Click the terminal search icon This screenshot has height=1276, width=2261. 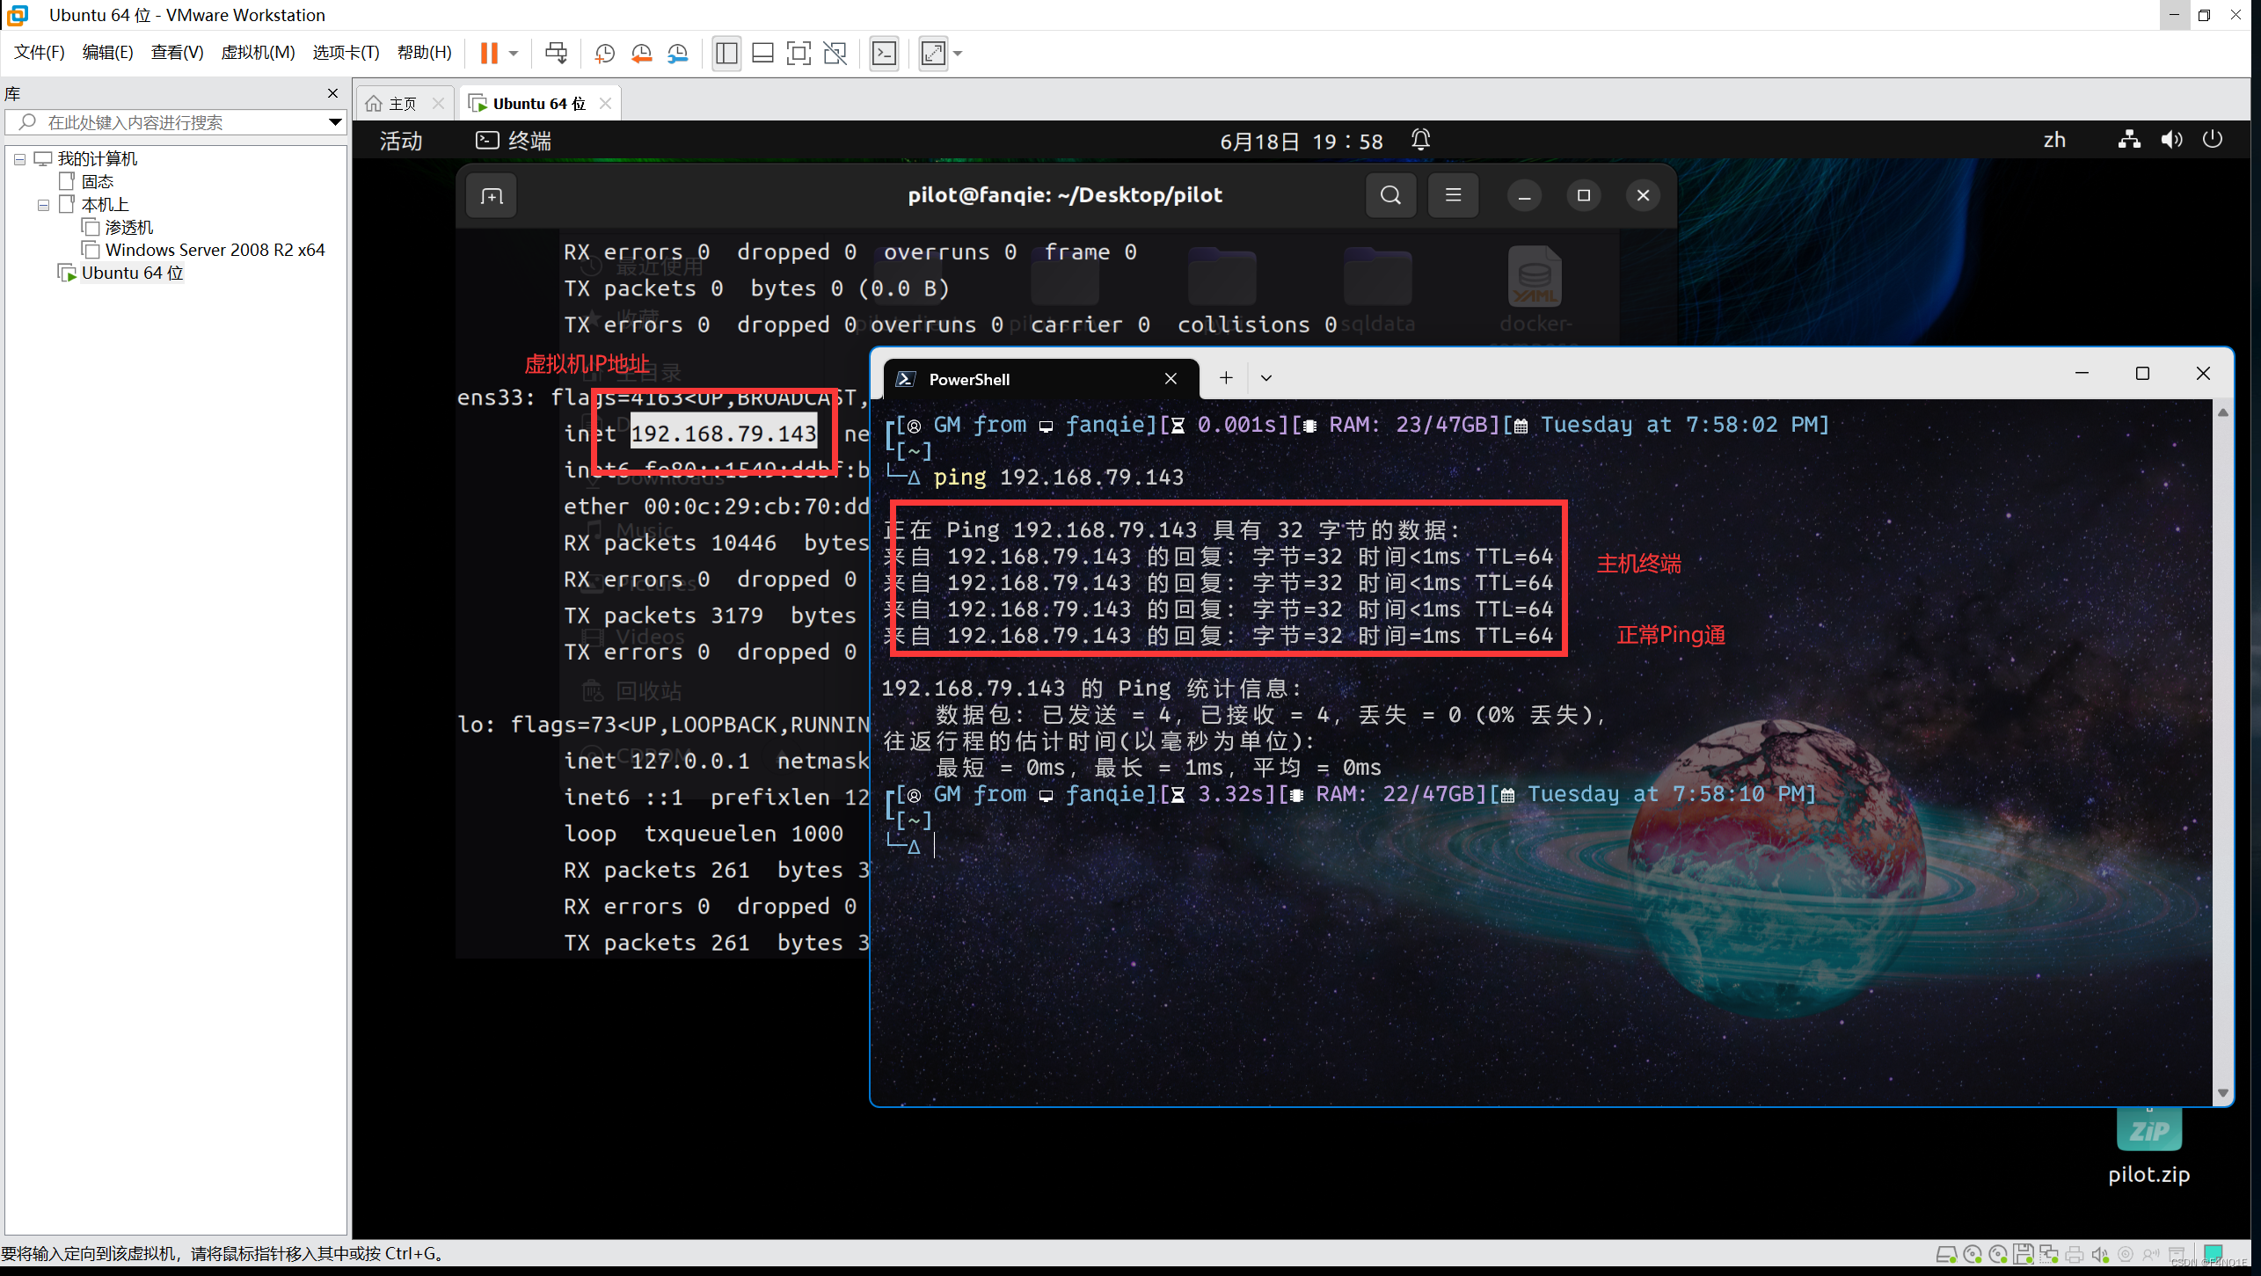pyautogui.click(x=1390, y=195)
